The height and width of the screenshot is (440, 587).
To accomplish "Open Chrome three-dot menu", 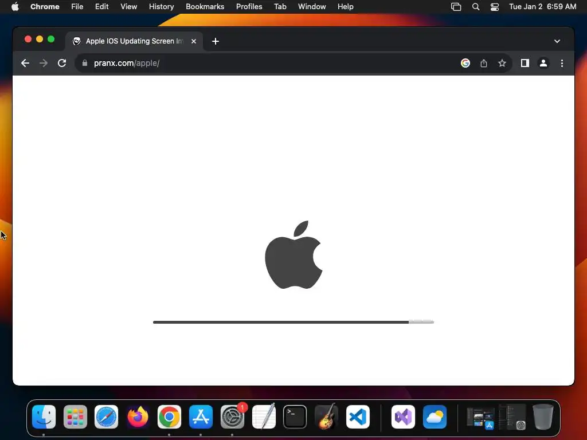I will [562, 63].
